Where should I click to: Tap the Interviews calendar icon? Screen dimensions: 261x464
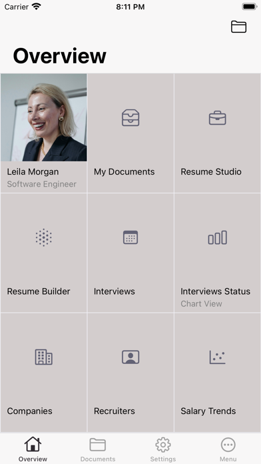coord(130,237)
